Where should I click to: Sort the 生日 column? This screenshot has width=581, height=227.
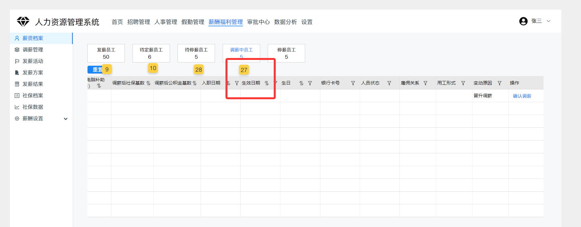(x=301, y=83)
